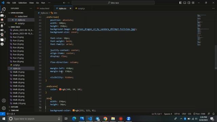This screenshot has width=217, height=122.
Task: Open recorder settings gear in overlay
Action: [x=2, y=44]
